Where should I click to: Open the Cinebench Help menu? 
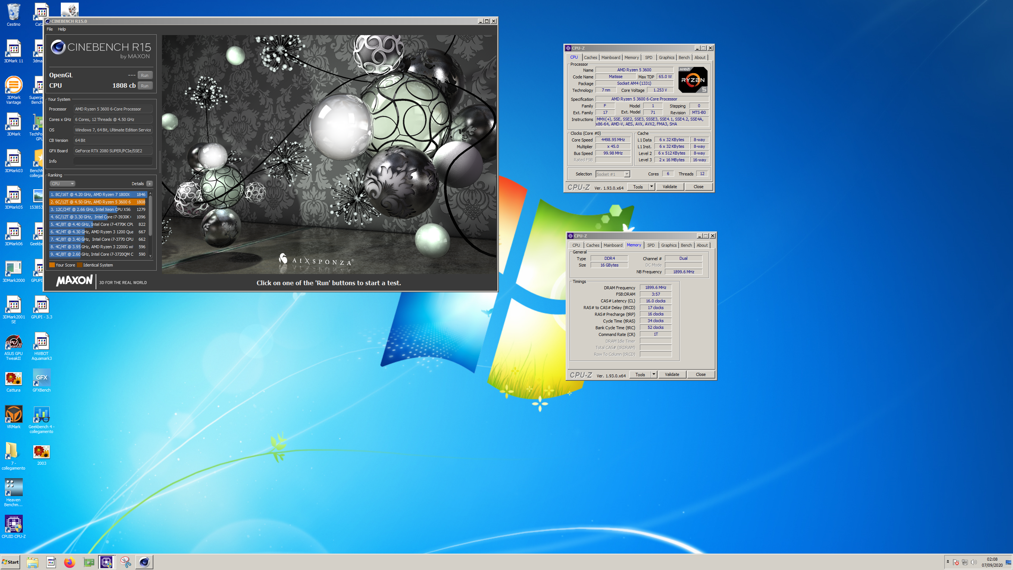pyautogui.click(x=62, y=29)
